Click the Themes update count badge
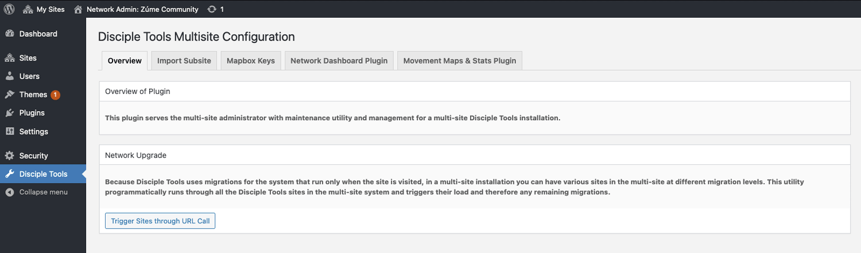The image size is (861, 253). coord(55,94)
